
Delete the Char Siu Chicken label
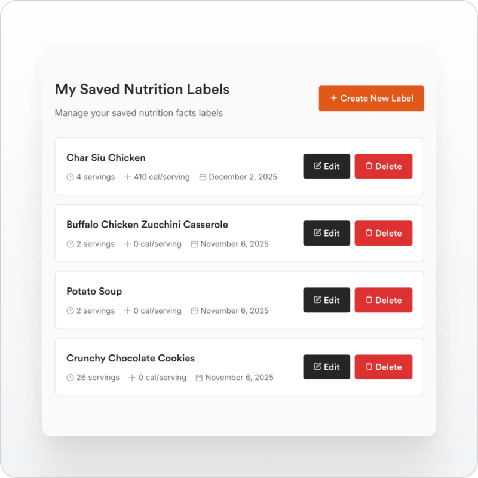(383, 166)
